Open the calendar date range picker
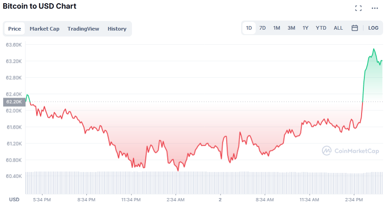This screenshot has height=204, width=384. click(x=355, y=28)
